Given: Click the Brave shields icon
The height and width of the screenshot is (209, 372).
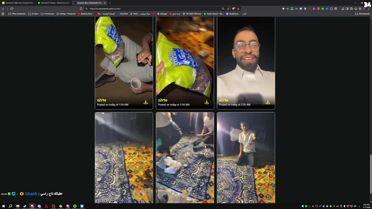Looking at the screenshot, I should click(x=234, y=9).
